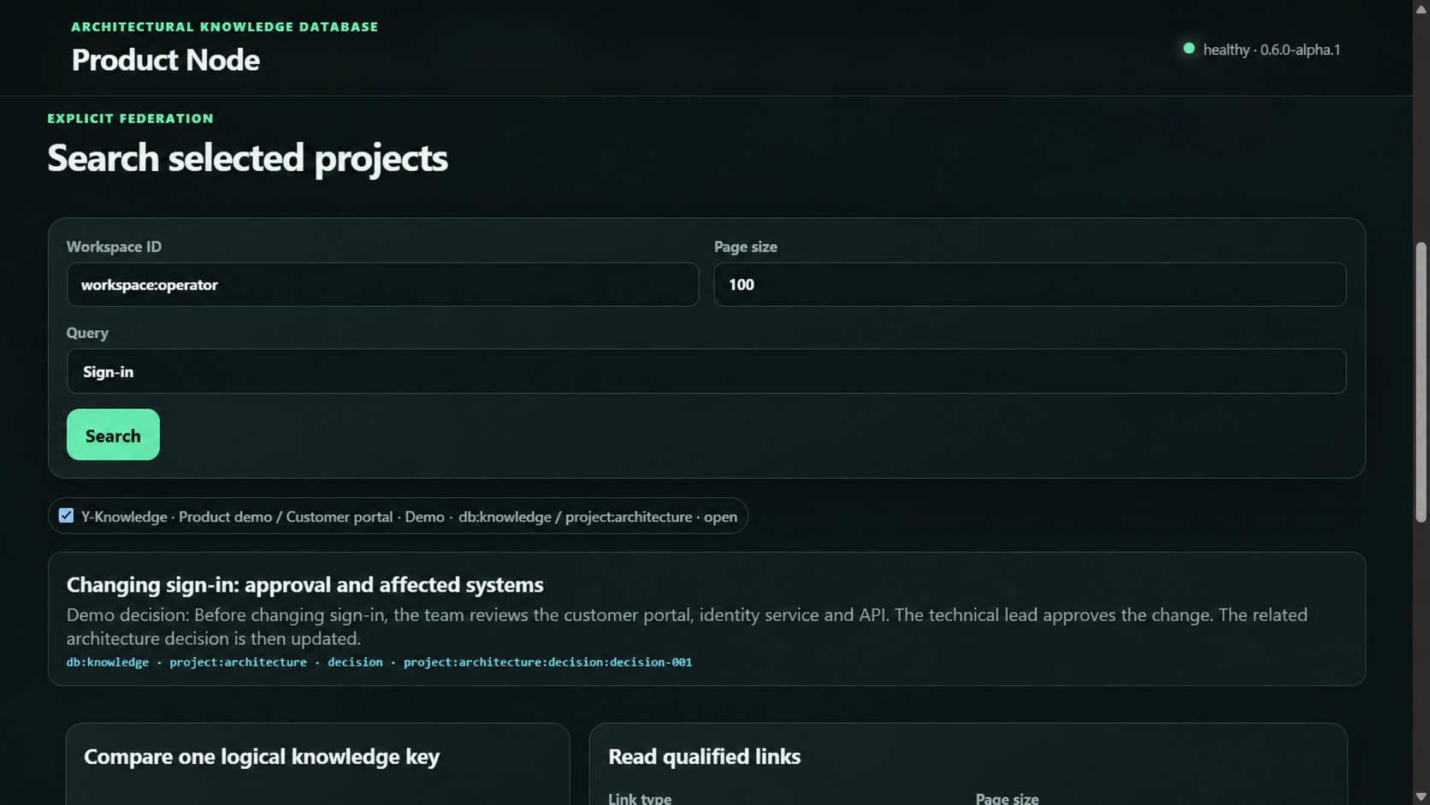The width and height of the screenshot is (1430, 805).
Task: Open the Changing sign-in result title
Action: (304, 584)
